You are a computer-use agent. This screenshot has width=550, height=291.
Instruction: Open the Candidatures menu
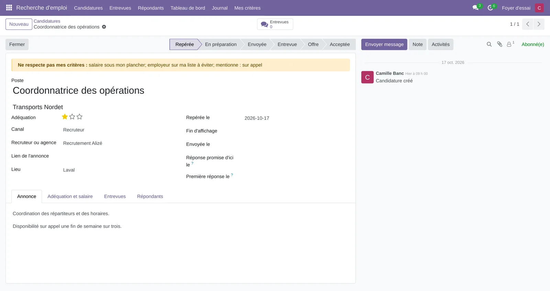(88, 8)
